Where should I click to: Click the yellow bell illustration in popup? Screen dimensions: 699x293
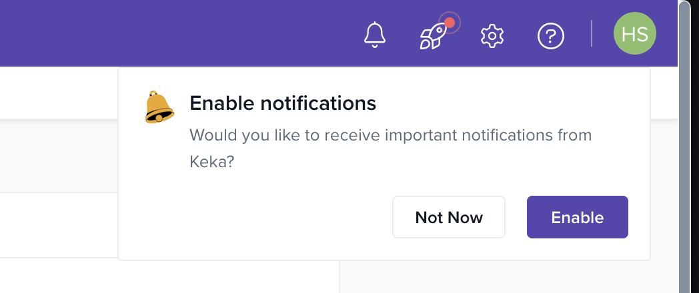pyautogui.click(x=159, y=107)
